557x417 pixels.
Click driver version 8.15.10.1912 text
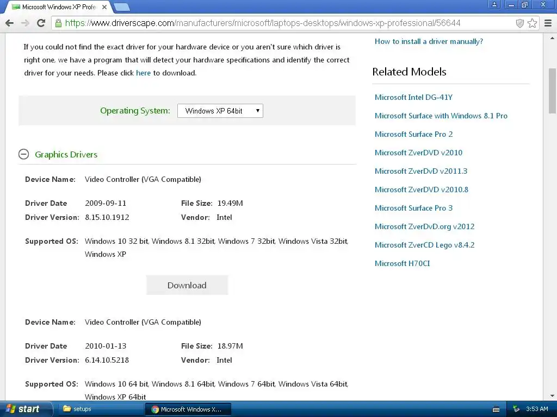pos(107,217)
